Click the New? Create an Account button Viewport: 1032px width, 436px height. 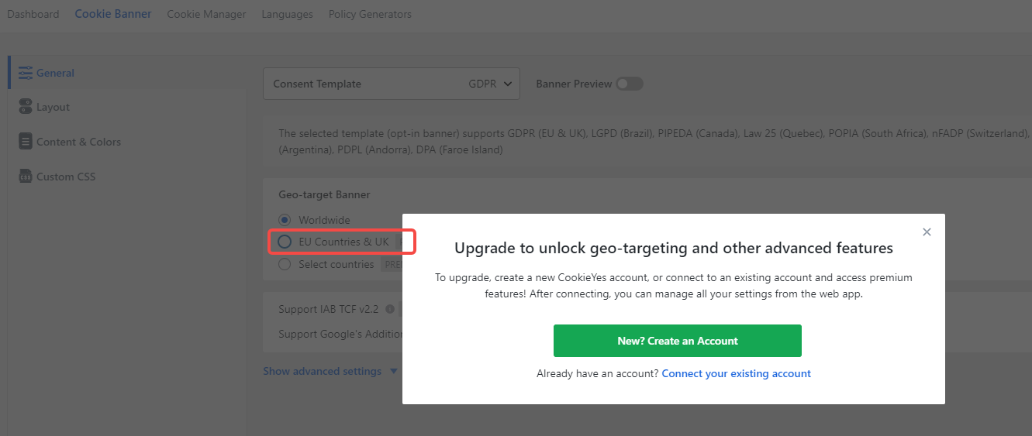tap(677, 341)
